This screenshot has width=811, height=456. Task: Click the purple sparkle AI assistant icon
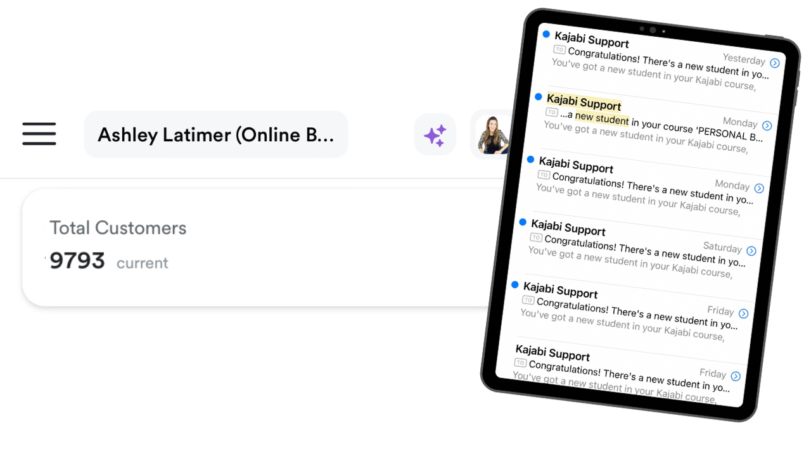click(435, 135)
